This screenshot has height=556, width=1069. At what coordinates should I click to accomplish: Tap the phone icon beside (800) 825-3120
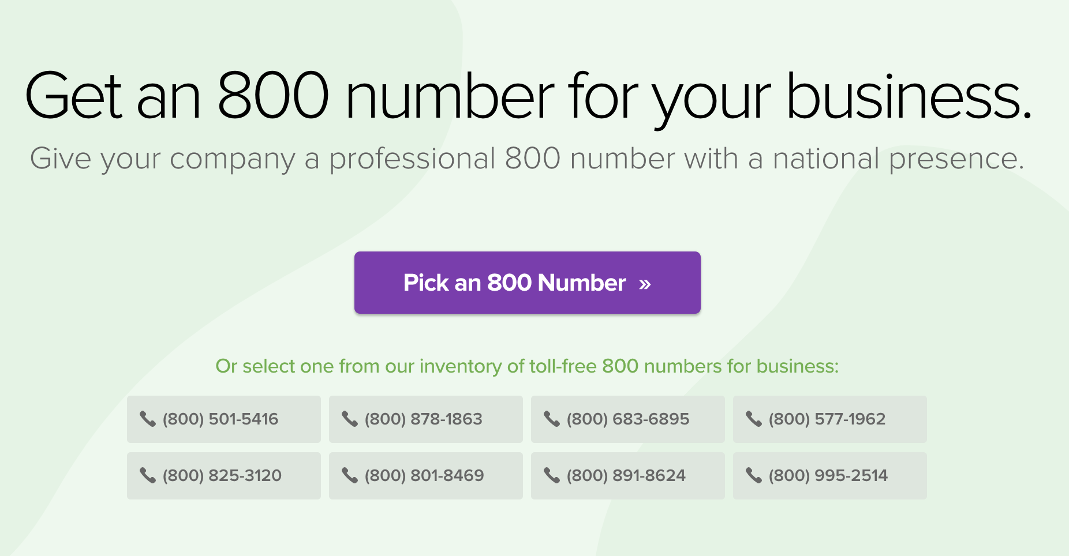click(148, 476)
